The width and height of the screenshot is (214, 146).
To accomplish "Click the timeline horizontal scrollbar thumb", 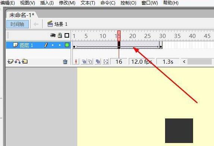I will pyautogui.click(x=200, y=61).
